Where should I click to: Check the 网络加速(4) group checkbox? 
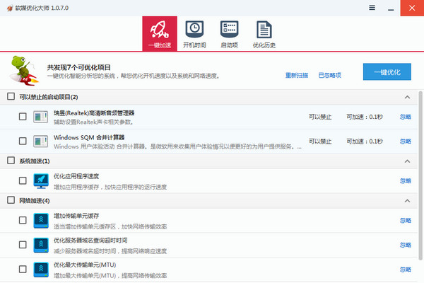pos(11,200)
